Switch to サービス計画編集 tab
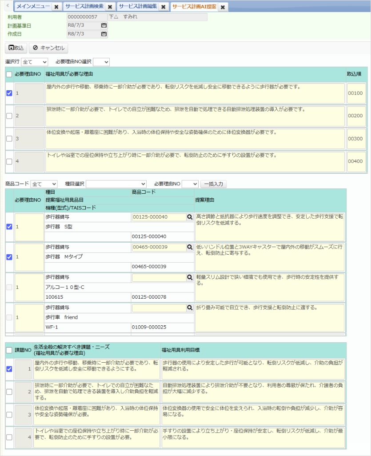Screen dimensions: 371x456 (138, 6)
